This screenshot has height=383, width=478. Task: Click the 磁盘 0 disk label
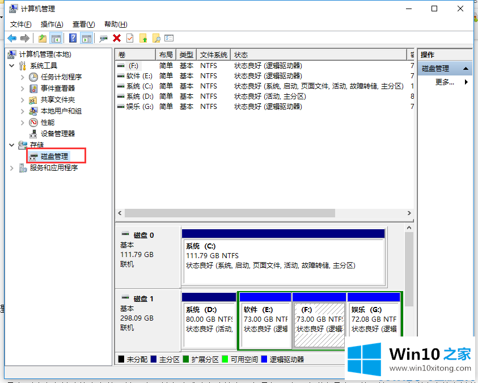tap(143, 235)
